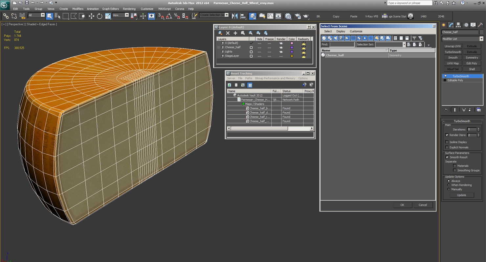Click the StageLayer color swatch
Screen dimensions: 486x262
(292, 56)
